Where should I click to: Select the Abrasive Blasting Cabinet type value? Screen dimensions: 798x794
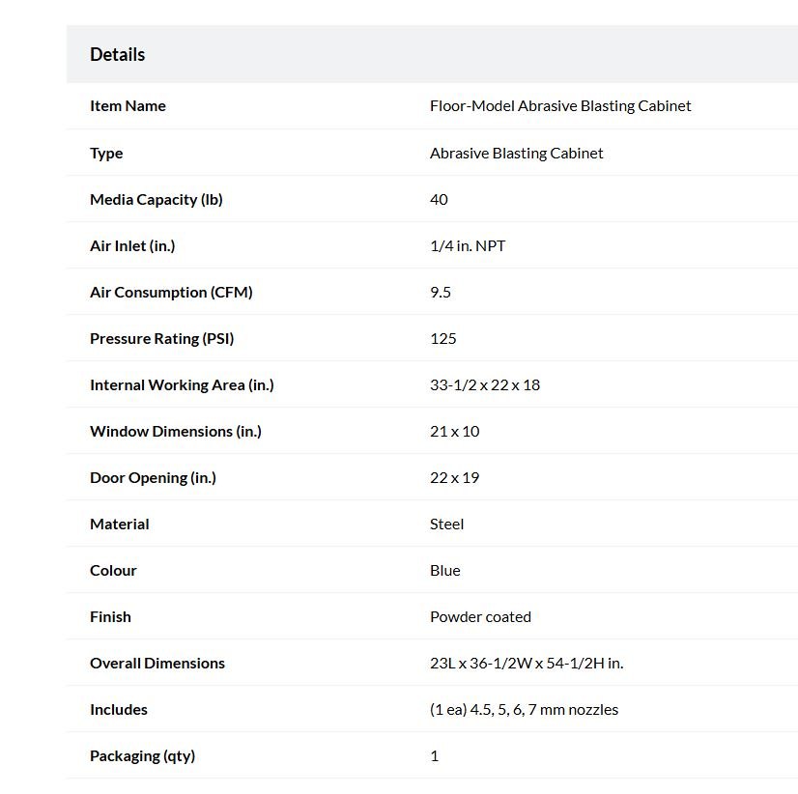516,154
